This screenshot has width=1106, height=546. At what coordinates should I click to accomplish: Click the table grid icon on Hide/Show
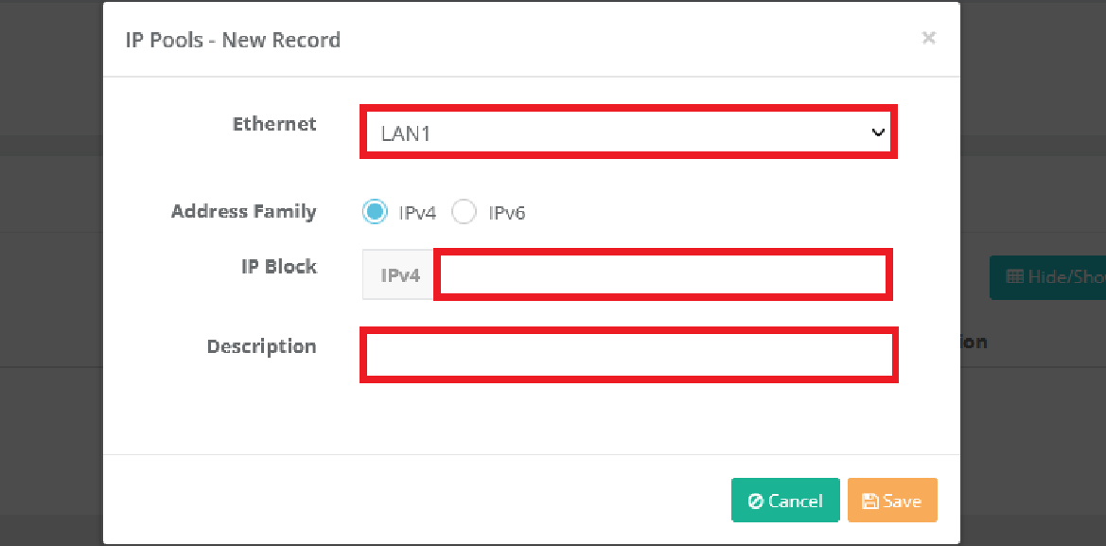[x=1014, y=277]
